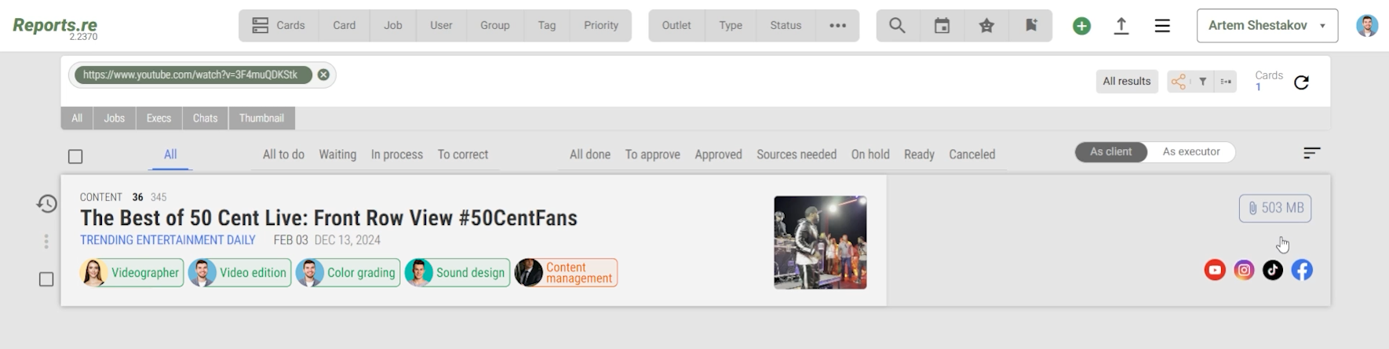Open the Instagram outlet icon
The height and width of the screenshot is (349, 1389).
1244,271
